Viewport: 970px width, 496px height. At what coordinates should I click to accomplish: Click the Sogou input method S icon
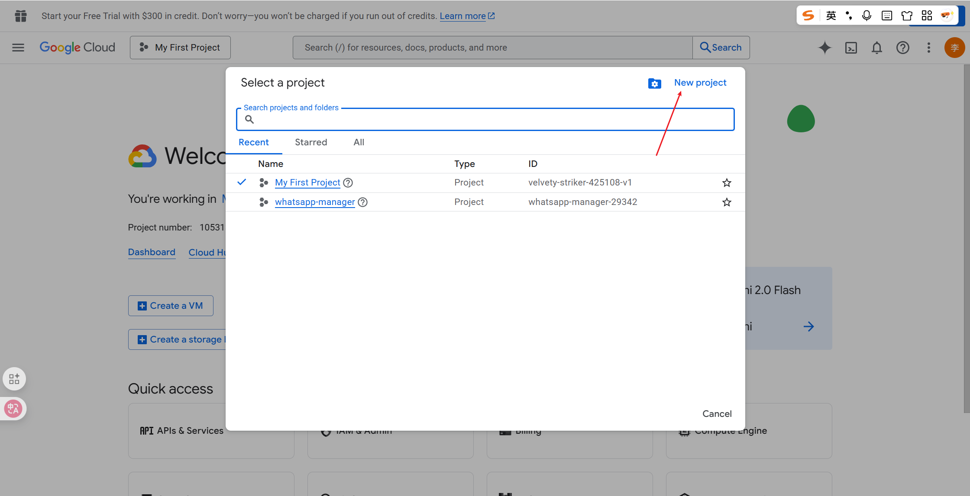click(x=808, y=16)
